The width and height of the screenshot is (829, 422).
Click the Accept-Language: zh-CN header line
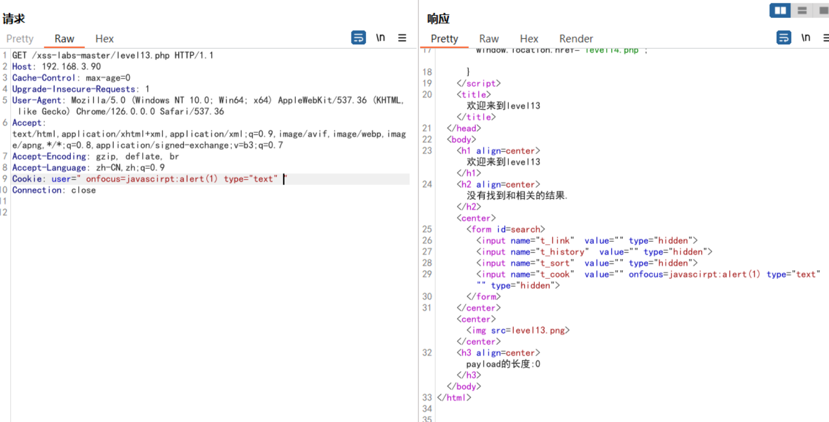88,168
